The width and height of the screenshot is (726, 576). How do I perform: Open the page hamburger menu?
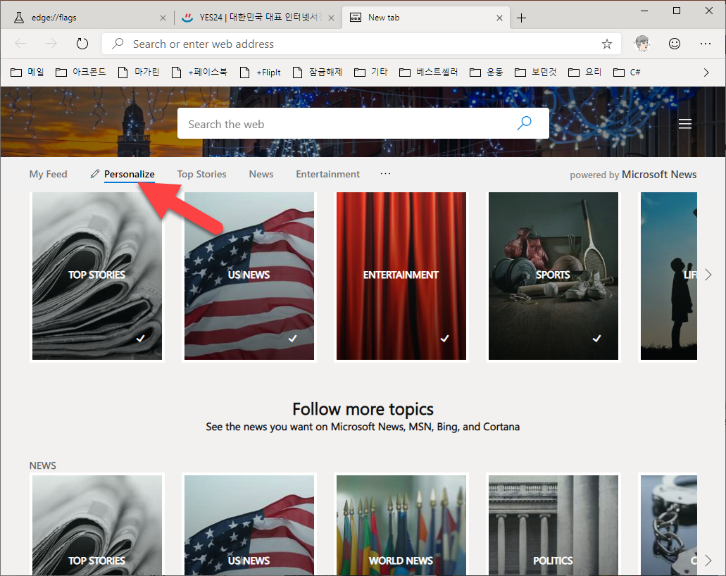tap(684, 124)
